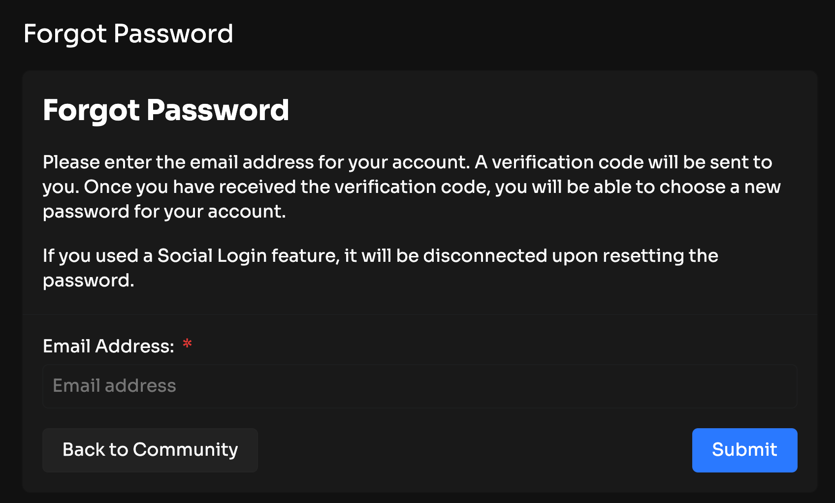Click the Forgot Password page title

click(128, 33)
